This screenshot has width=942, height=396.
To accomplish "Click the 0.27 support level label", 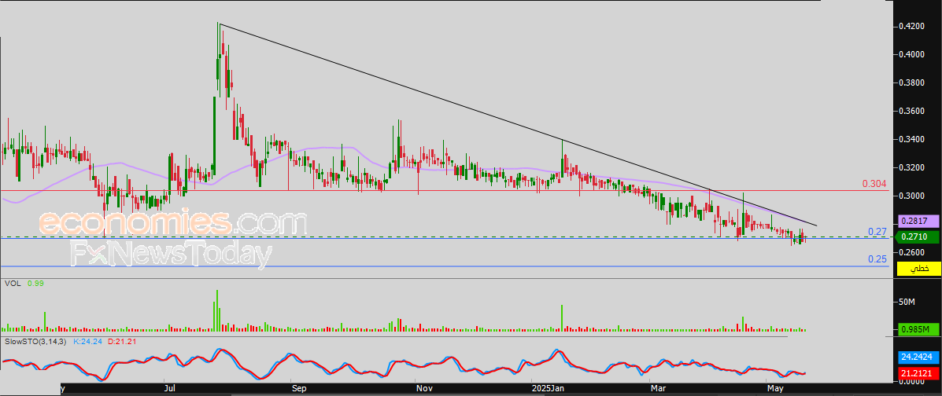I will [x=878, y=232].
